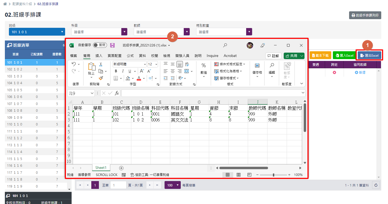Toggle the 自動儲存 AutoSave switch
The width and height of the screenshot is (388, 204).
(100, 45)
